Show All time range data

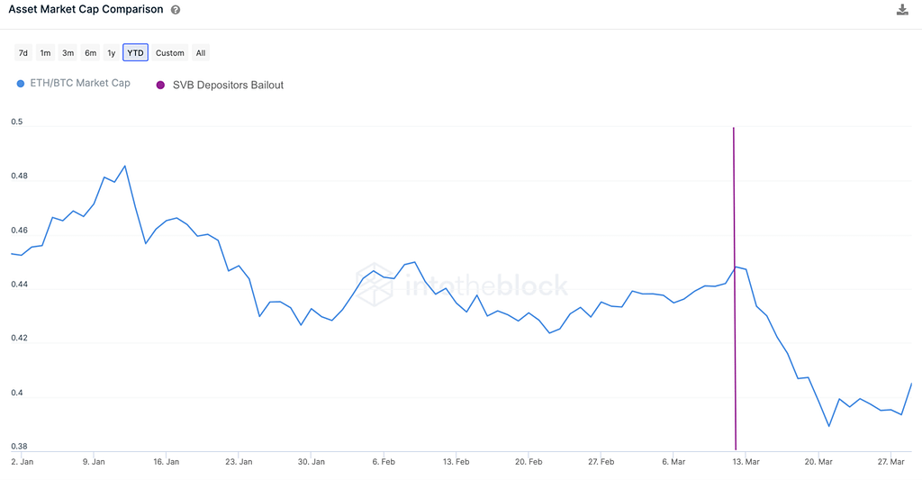[201, 53]
